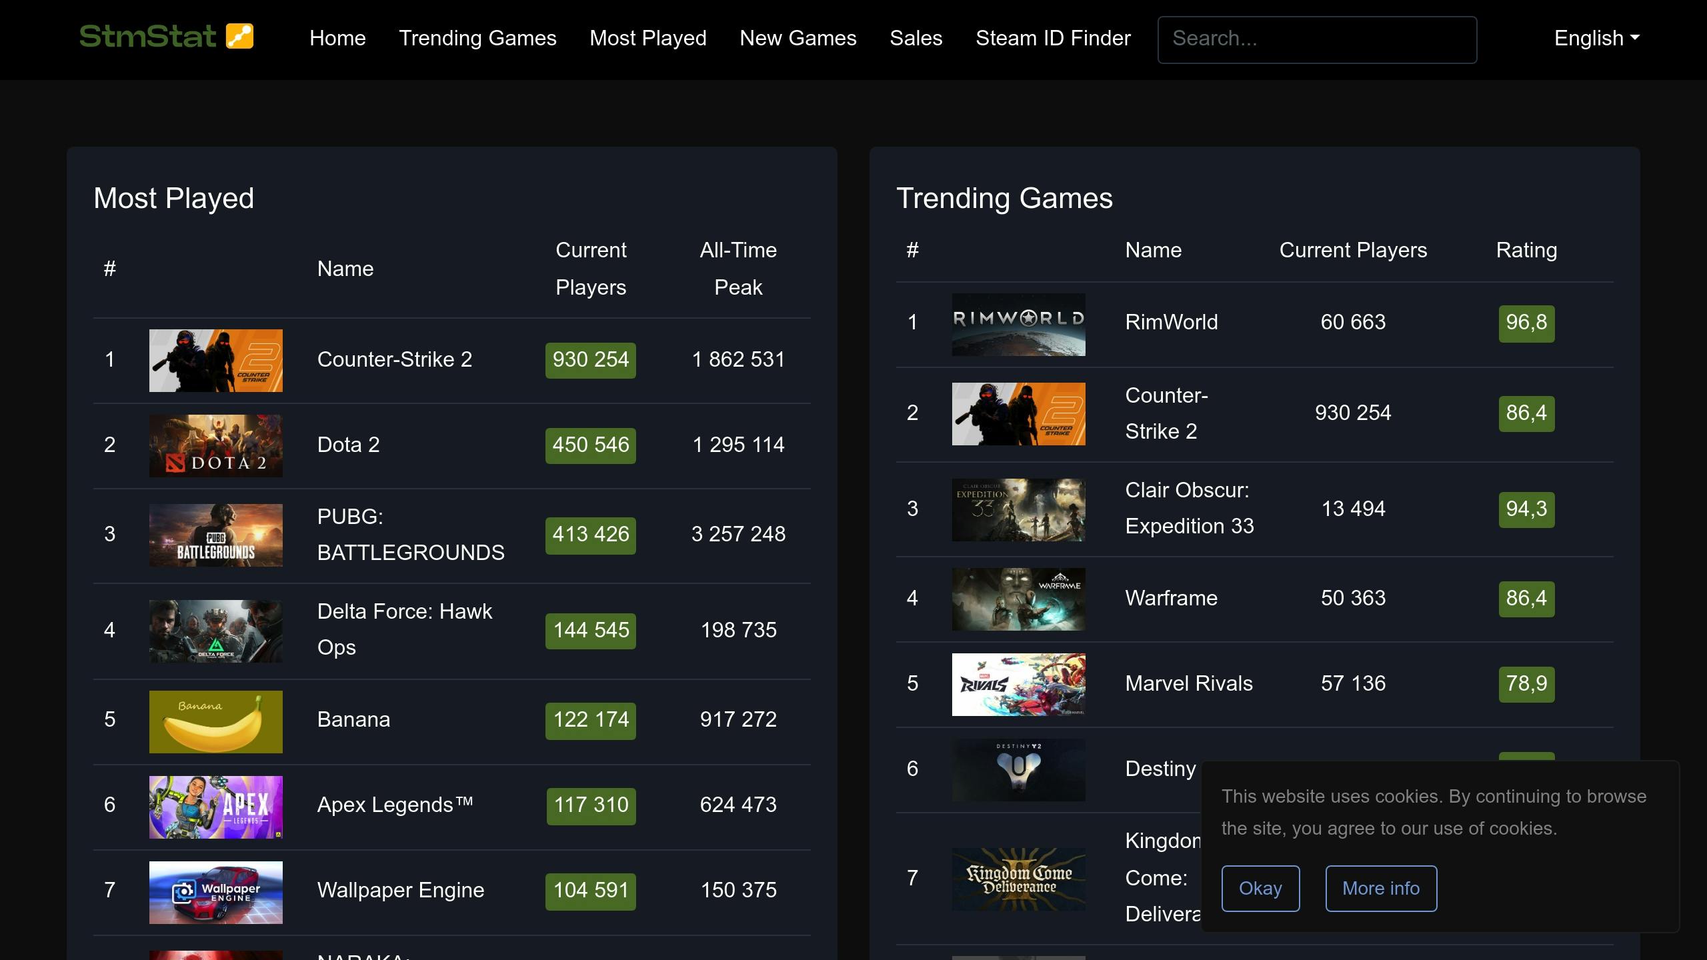Open Counter-Strike 2 name link in Most Played
Screen dimensions: 1707x960
(394, 359)
